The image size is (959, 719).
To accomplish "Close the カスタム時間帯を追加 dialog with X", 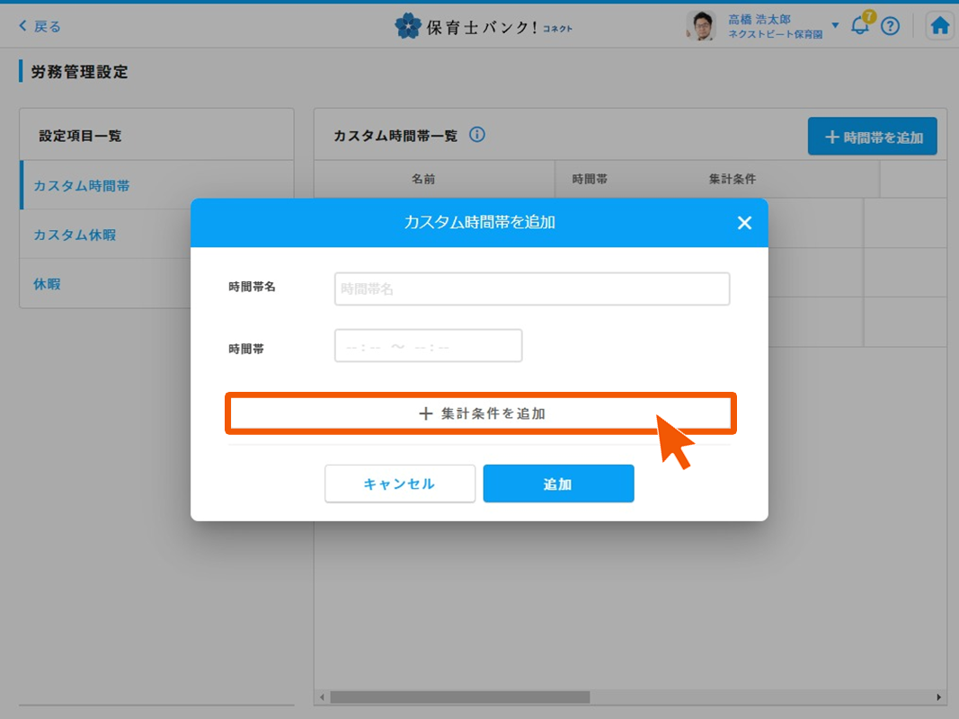I will [744, 223].
